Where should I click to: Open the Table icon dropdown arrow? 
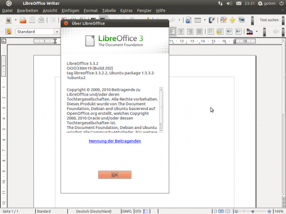pos(205,20)
